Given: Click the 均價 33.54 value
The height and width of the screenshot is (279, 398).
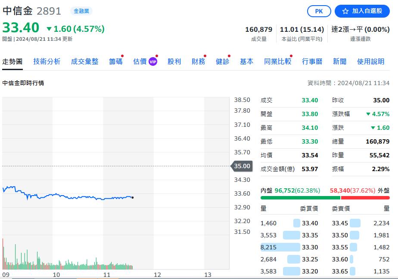Looking at the screenshot, I should point(310,155).
